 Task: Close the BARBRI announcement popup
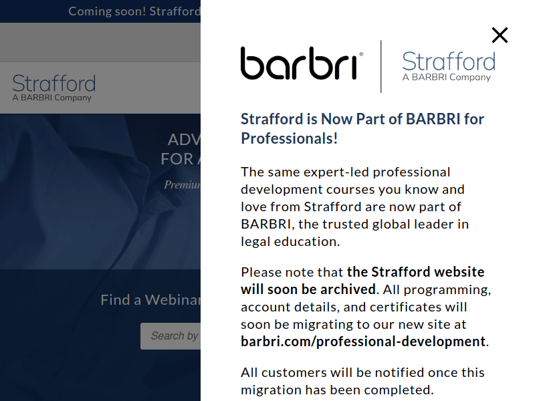point(500,35)
